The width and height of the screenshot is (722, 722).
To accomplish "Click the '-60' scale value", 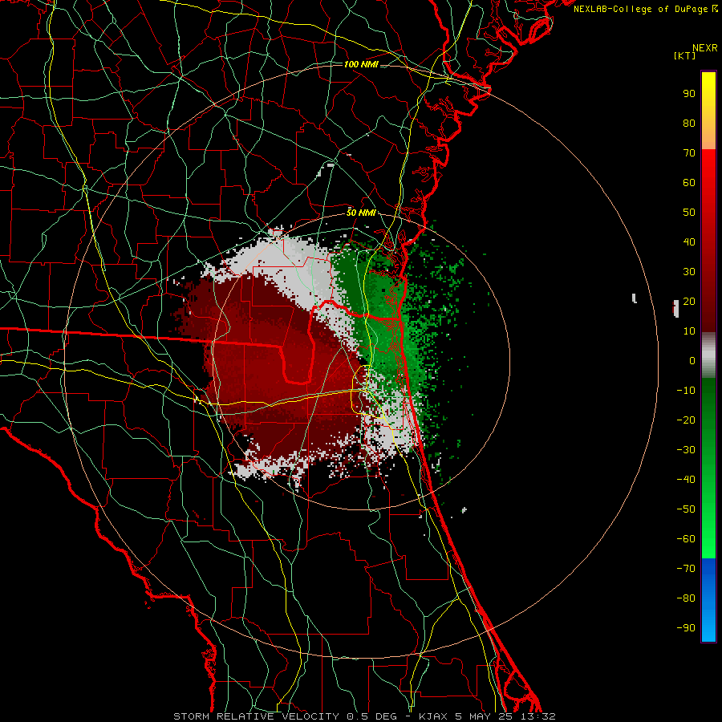I will [686, 539].
